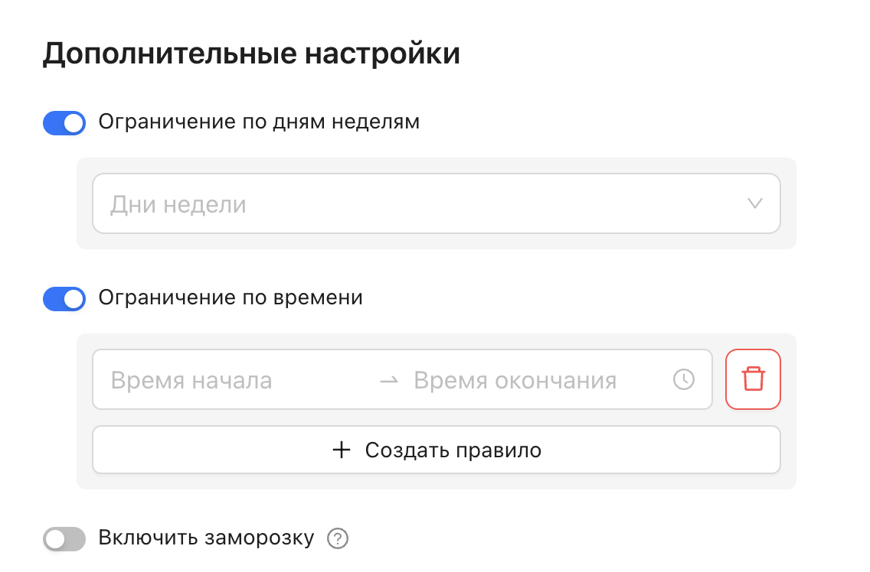Click the Дополнительные настройки heading
The height and width of the screenshot is (572, 870).
251,55
